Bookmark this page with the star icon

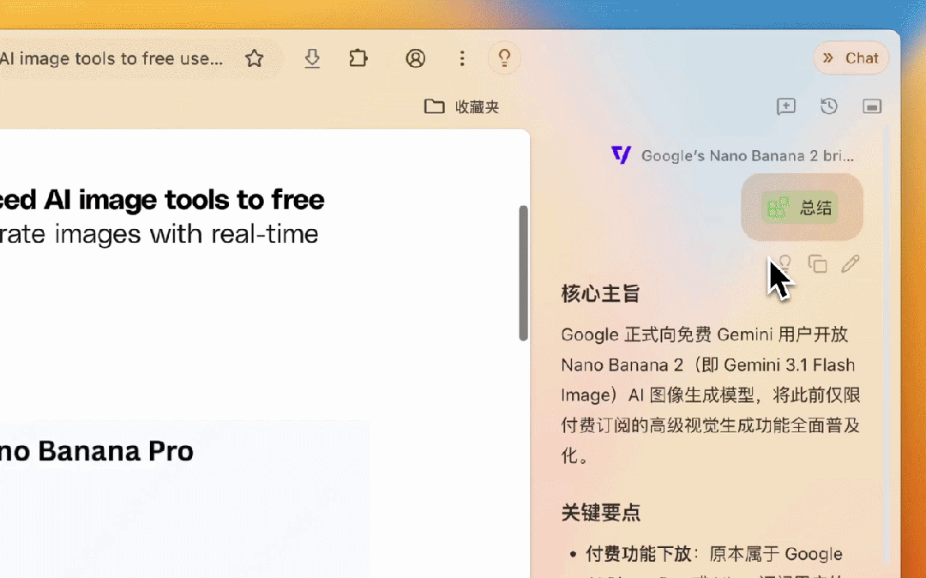click(x=255, y=58)
